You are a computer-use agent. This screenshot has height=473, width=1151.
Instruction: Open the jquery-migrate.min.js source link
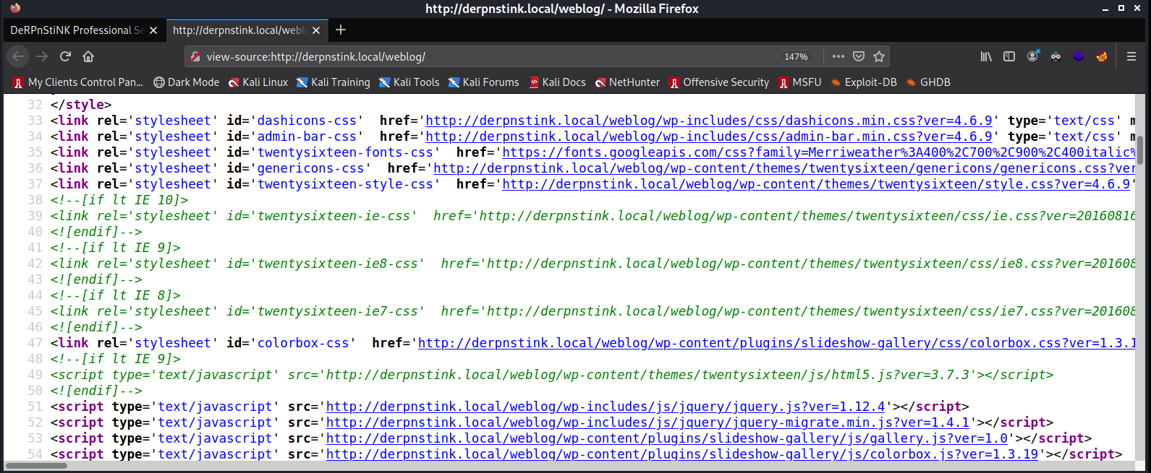(x=648, y=422)
